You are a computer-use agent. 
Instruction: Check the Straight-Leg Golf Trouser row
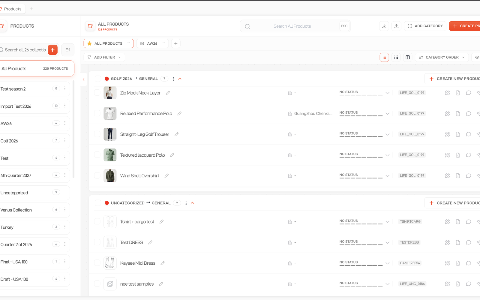click(x=97, y=134)
